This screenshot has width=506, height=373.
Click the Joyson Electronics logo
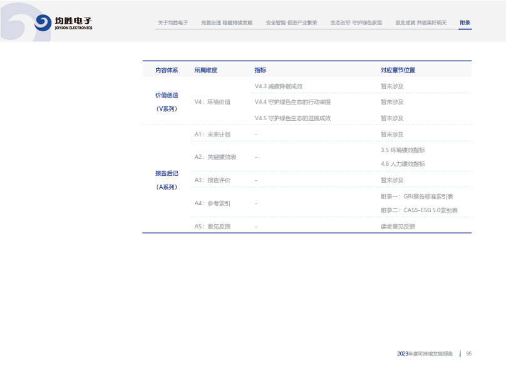[63, 23]
